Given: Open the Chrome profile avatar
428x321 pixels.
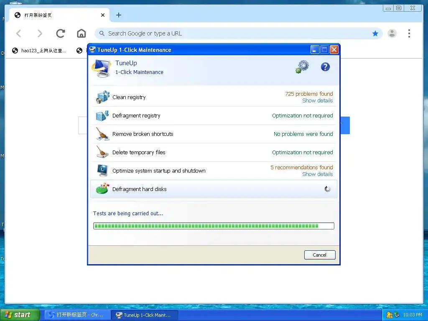Looking at the screenshot, I should coord(392,33).
